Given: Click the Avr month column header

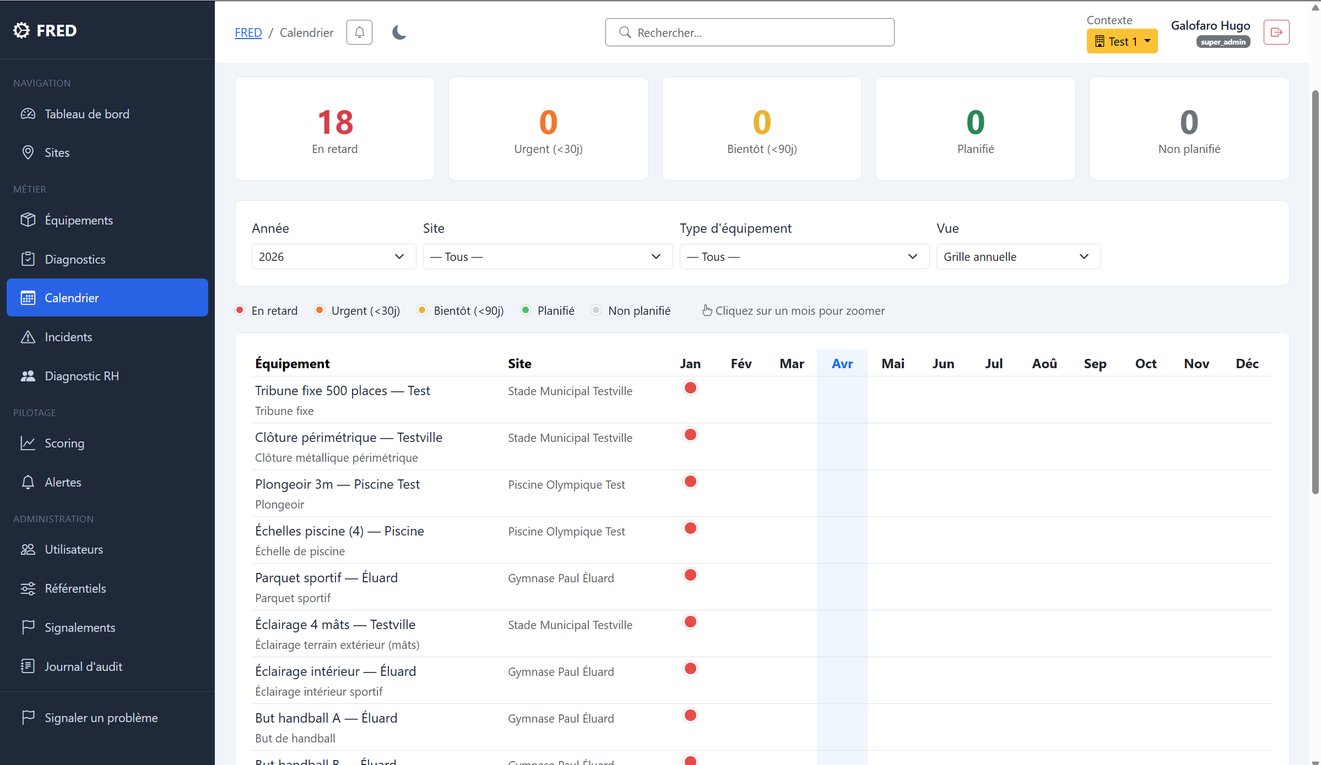Looking at the screenshot, I should 842,363.
